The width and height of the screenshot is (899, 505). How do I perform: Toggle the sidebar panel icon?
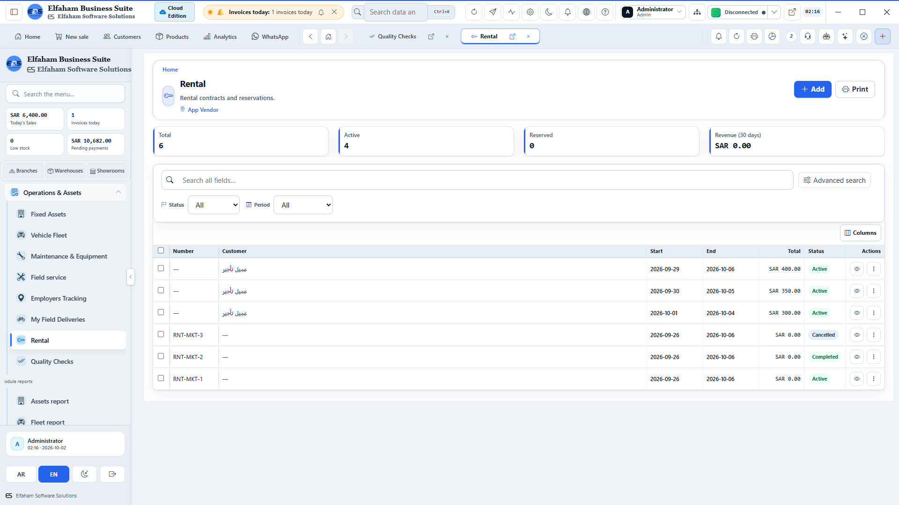click(14, 12)
